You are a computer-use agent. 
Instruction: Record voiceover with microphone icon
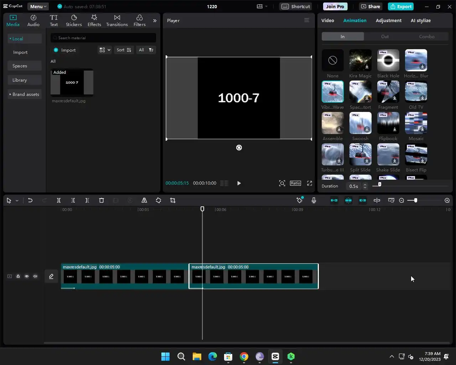314,200
